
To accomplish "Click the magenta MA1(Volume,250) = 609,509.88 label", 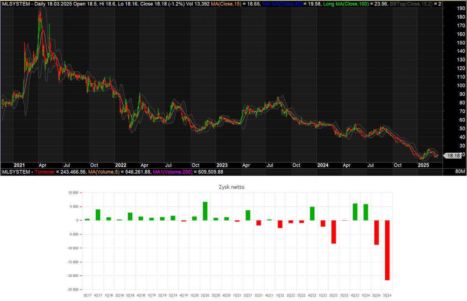I will tap(188, 172).
